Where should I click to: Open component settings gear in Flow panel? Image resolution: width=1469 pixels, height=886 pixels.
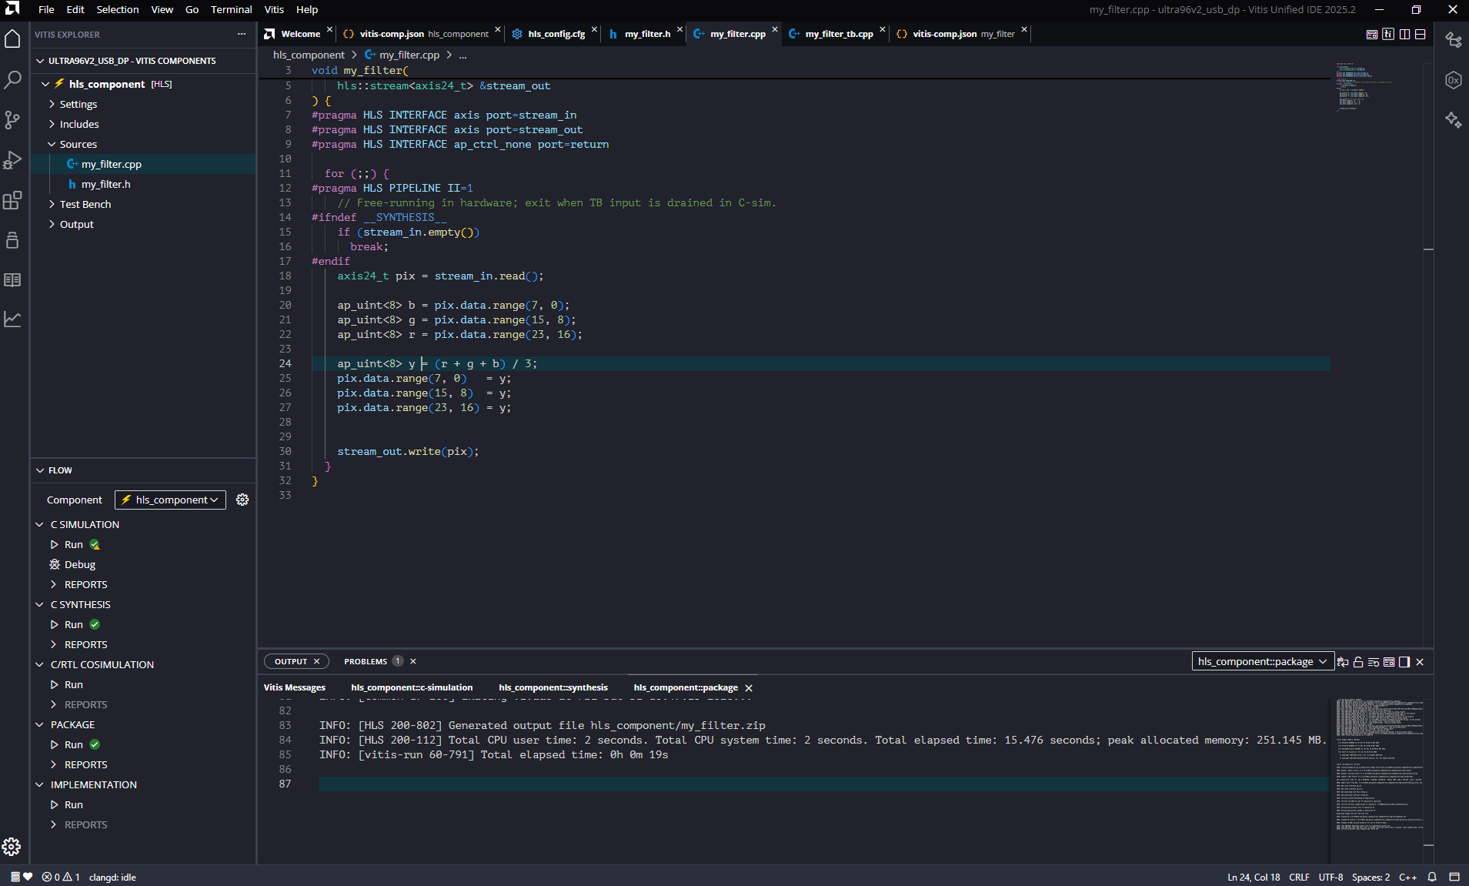(242, 500)
